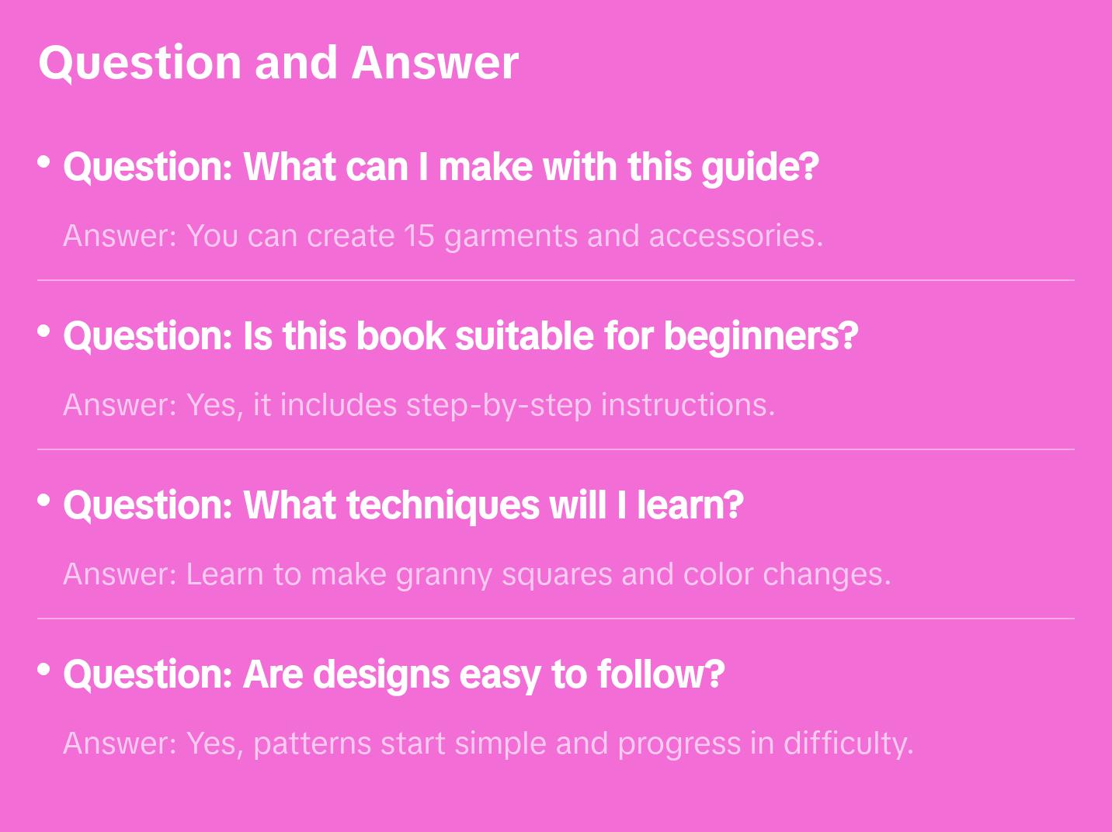Viewport: 1112px width, 832px height.
Task: Expand 'Is this book suitable for beginners?'
Action: pos(460,336)
